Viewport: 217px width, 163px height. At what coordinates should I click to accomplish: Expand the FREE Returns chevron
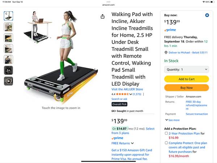[x=132, y=143]
